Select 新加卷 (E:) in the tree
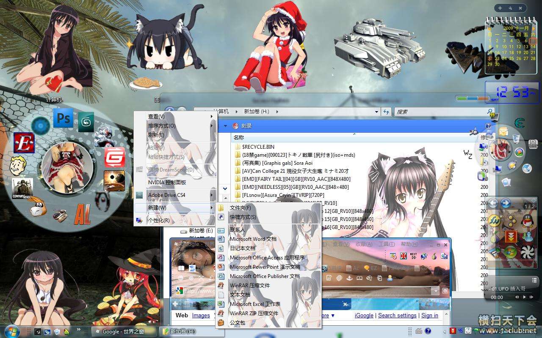Viewport: 542px width, 338px height. (x=197, y=231)
